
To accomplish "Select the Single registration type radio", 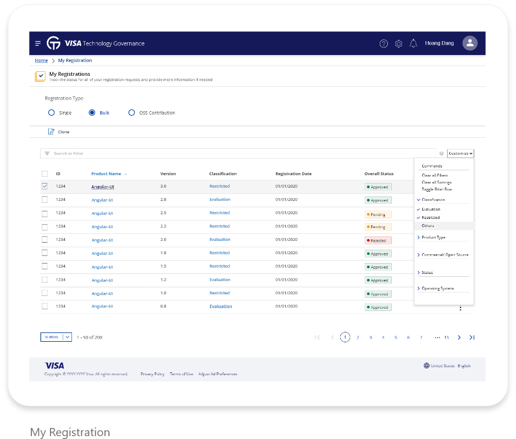I will tap(52, 113).
